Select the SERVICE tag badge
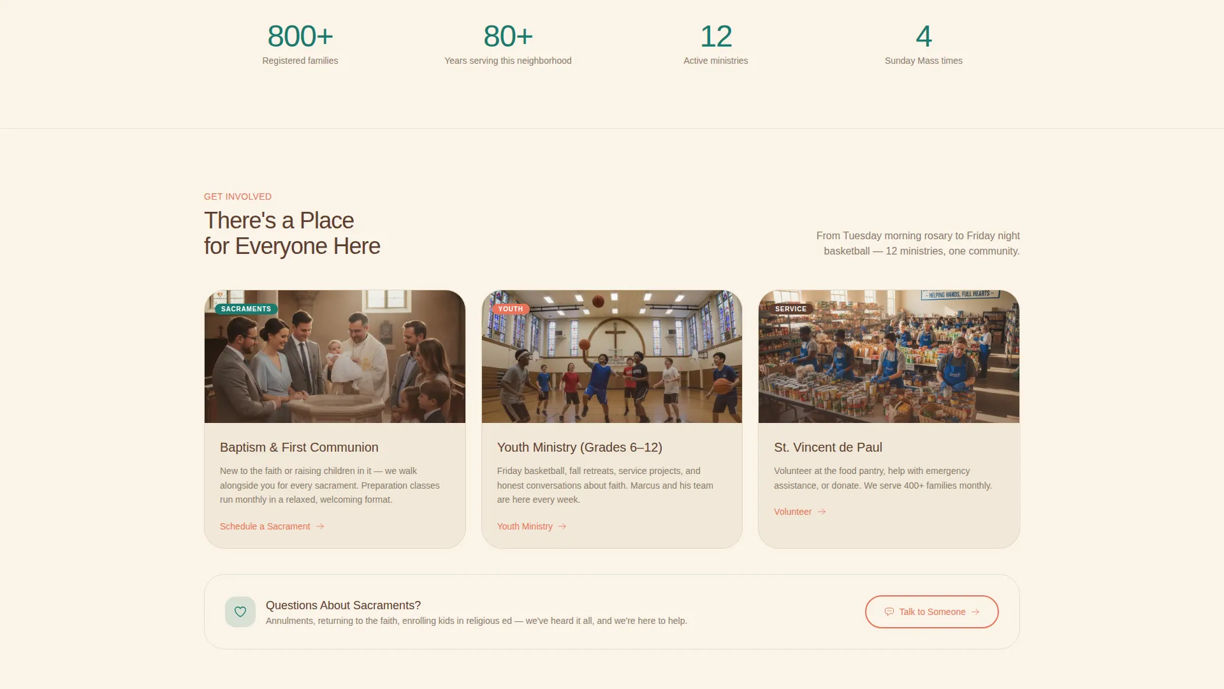1224x689 pixels. pos(790,309)
